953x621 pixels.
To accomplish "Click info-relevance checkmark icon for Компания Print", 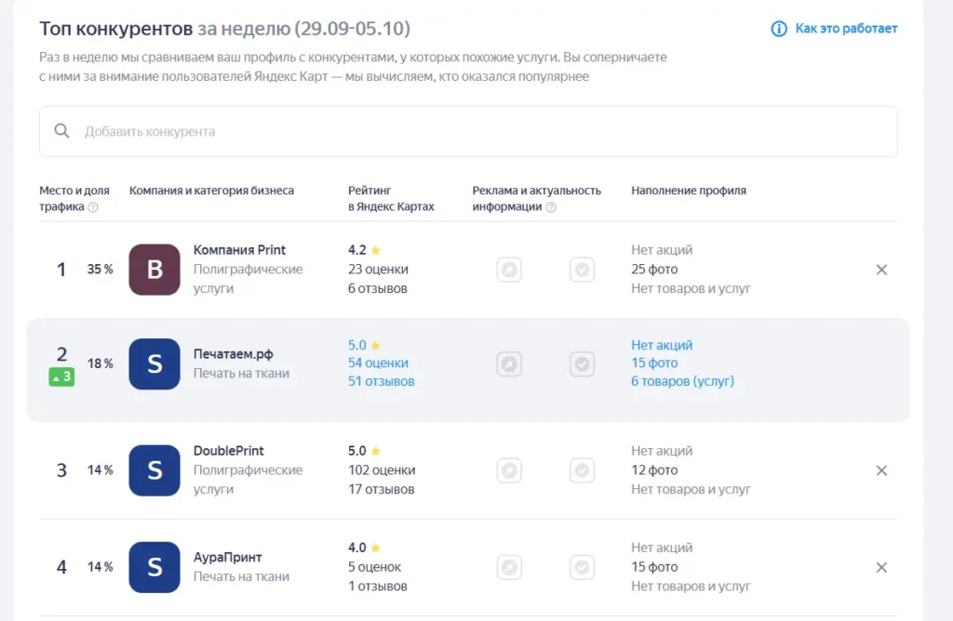I will pos(582,270).
